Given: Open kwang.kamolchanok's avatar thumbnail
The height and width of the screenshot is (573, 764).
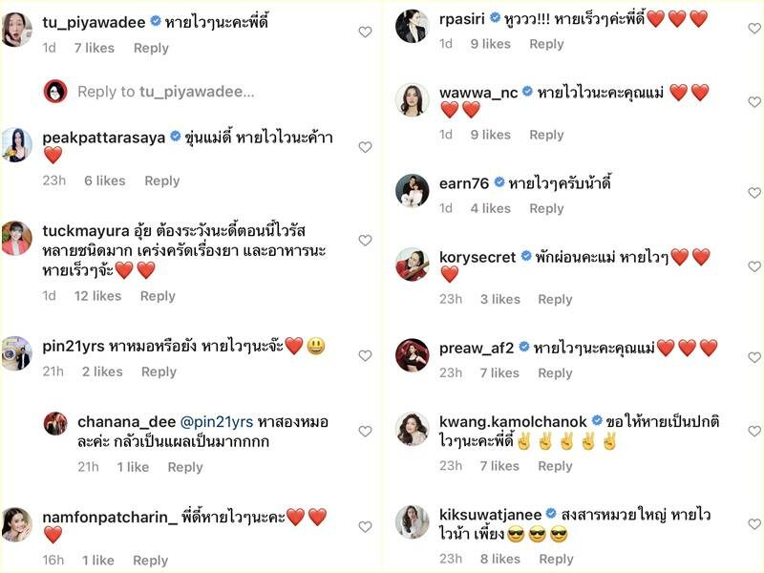Looking at the screenshot, I should click(x=413, y=429).
